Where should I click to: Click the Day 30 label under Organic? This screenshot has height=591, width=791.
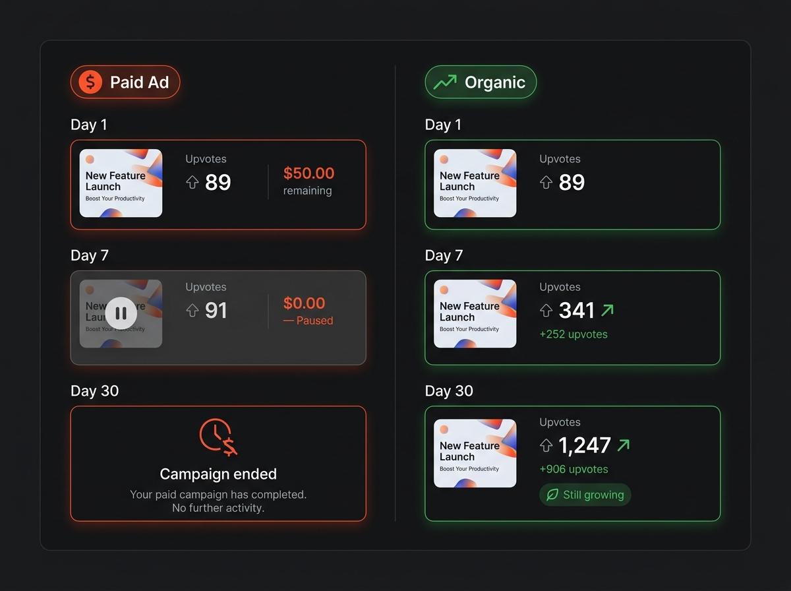[x=449, y=391]
